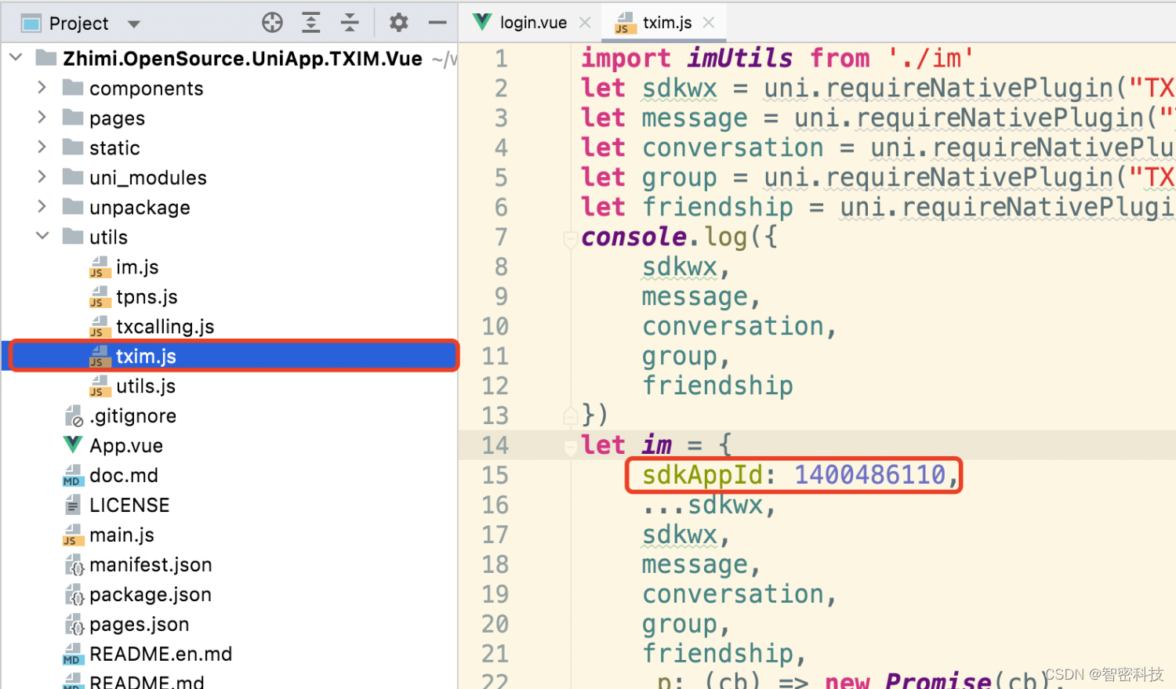Open im.js in the utils folder
This screenshot has height=689, width=1176.
point(137,267)
